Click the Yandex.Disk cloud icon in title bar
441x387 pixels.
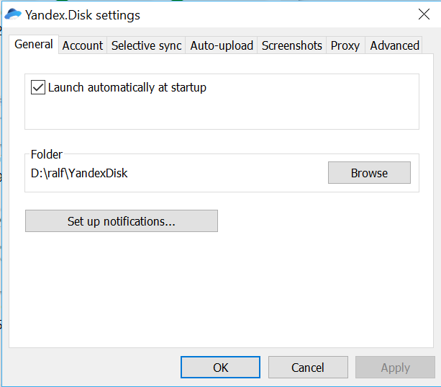tap(13, 14)
